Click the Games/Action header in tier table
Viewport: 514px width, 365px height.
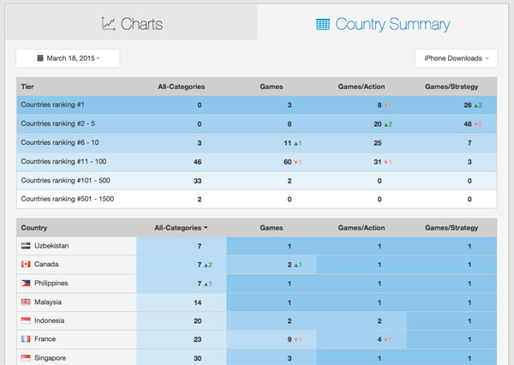coord(362,87)
